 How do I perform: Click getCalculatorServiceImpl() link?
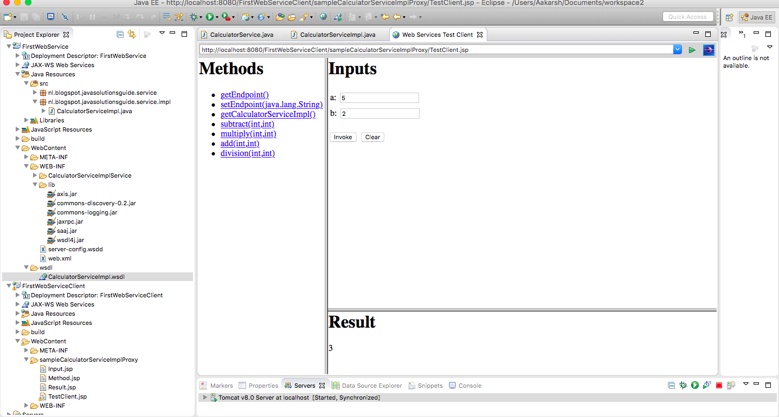point(268,114)
